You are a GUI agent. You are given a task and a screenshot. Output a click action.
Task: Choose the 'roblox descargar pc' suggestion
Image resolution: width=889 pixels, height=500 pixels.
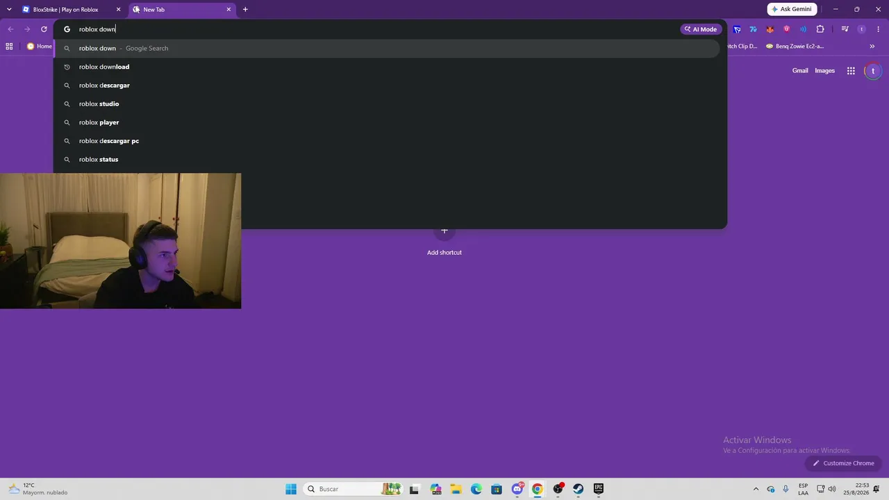[x=386, y=141]
